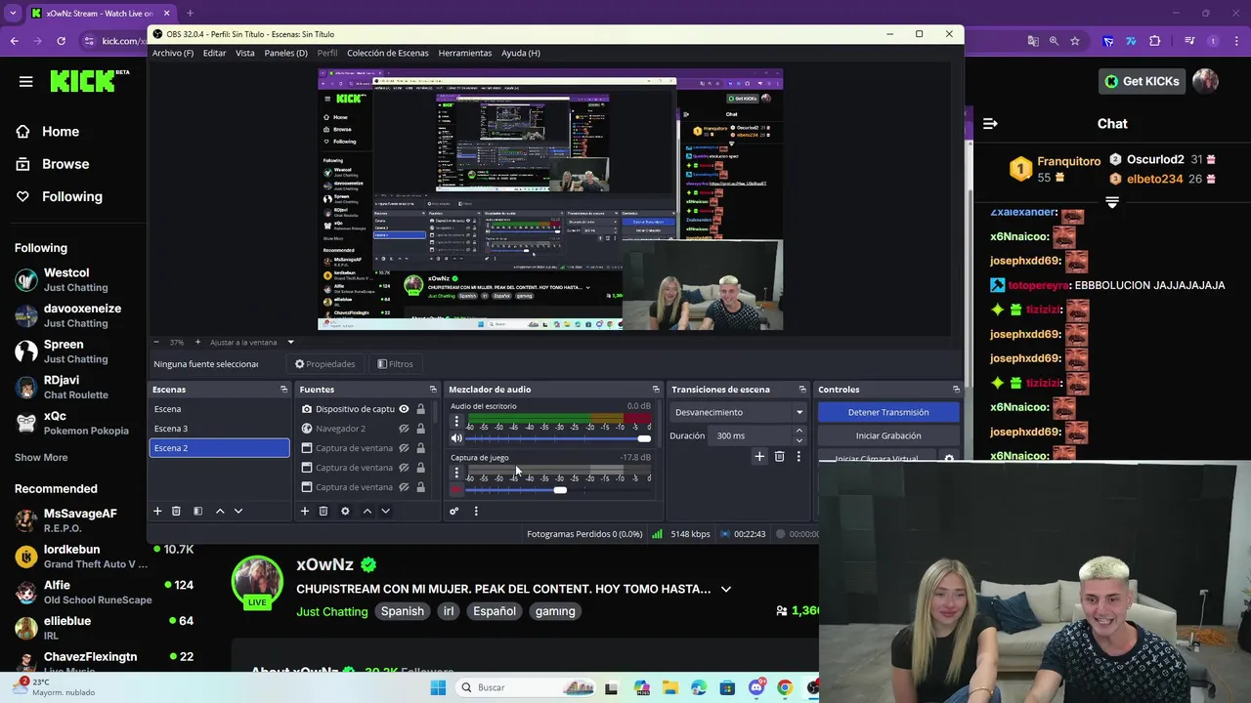This screenshot has width=1251, height=703.
Task: Show first Captura de ventana source
Action: click(x=404, y=448)
